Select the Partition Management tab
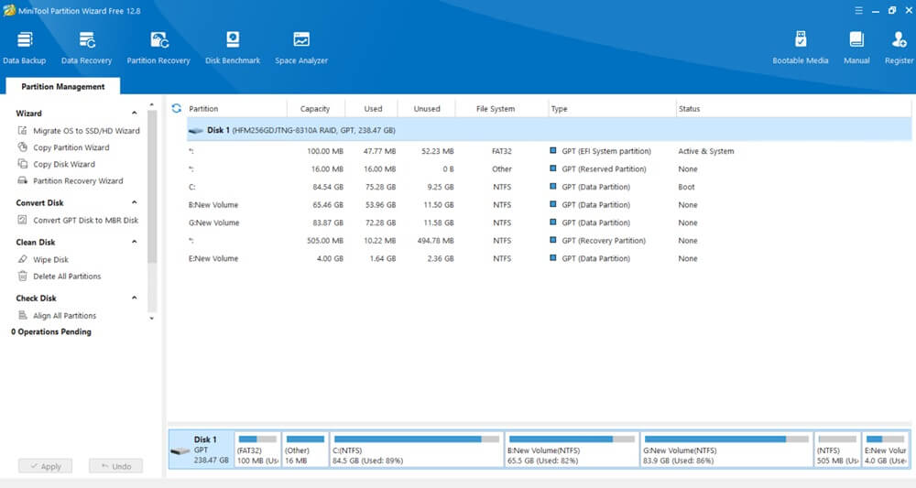The image size is (916, 488). (63, 86)
